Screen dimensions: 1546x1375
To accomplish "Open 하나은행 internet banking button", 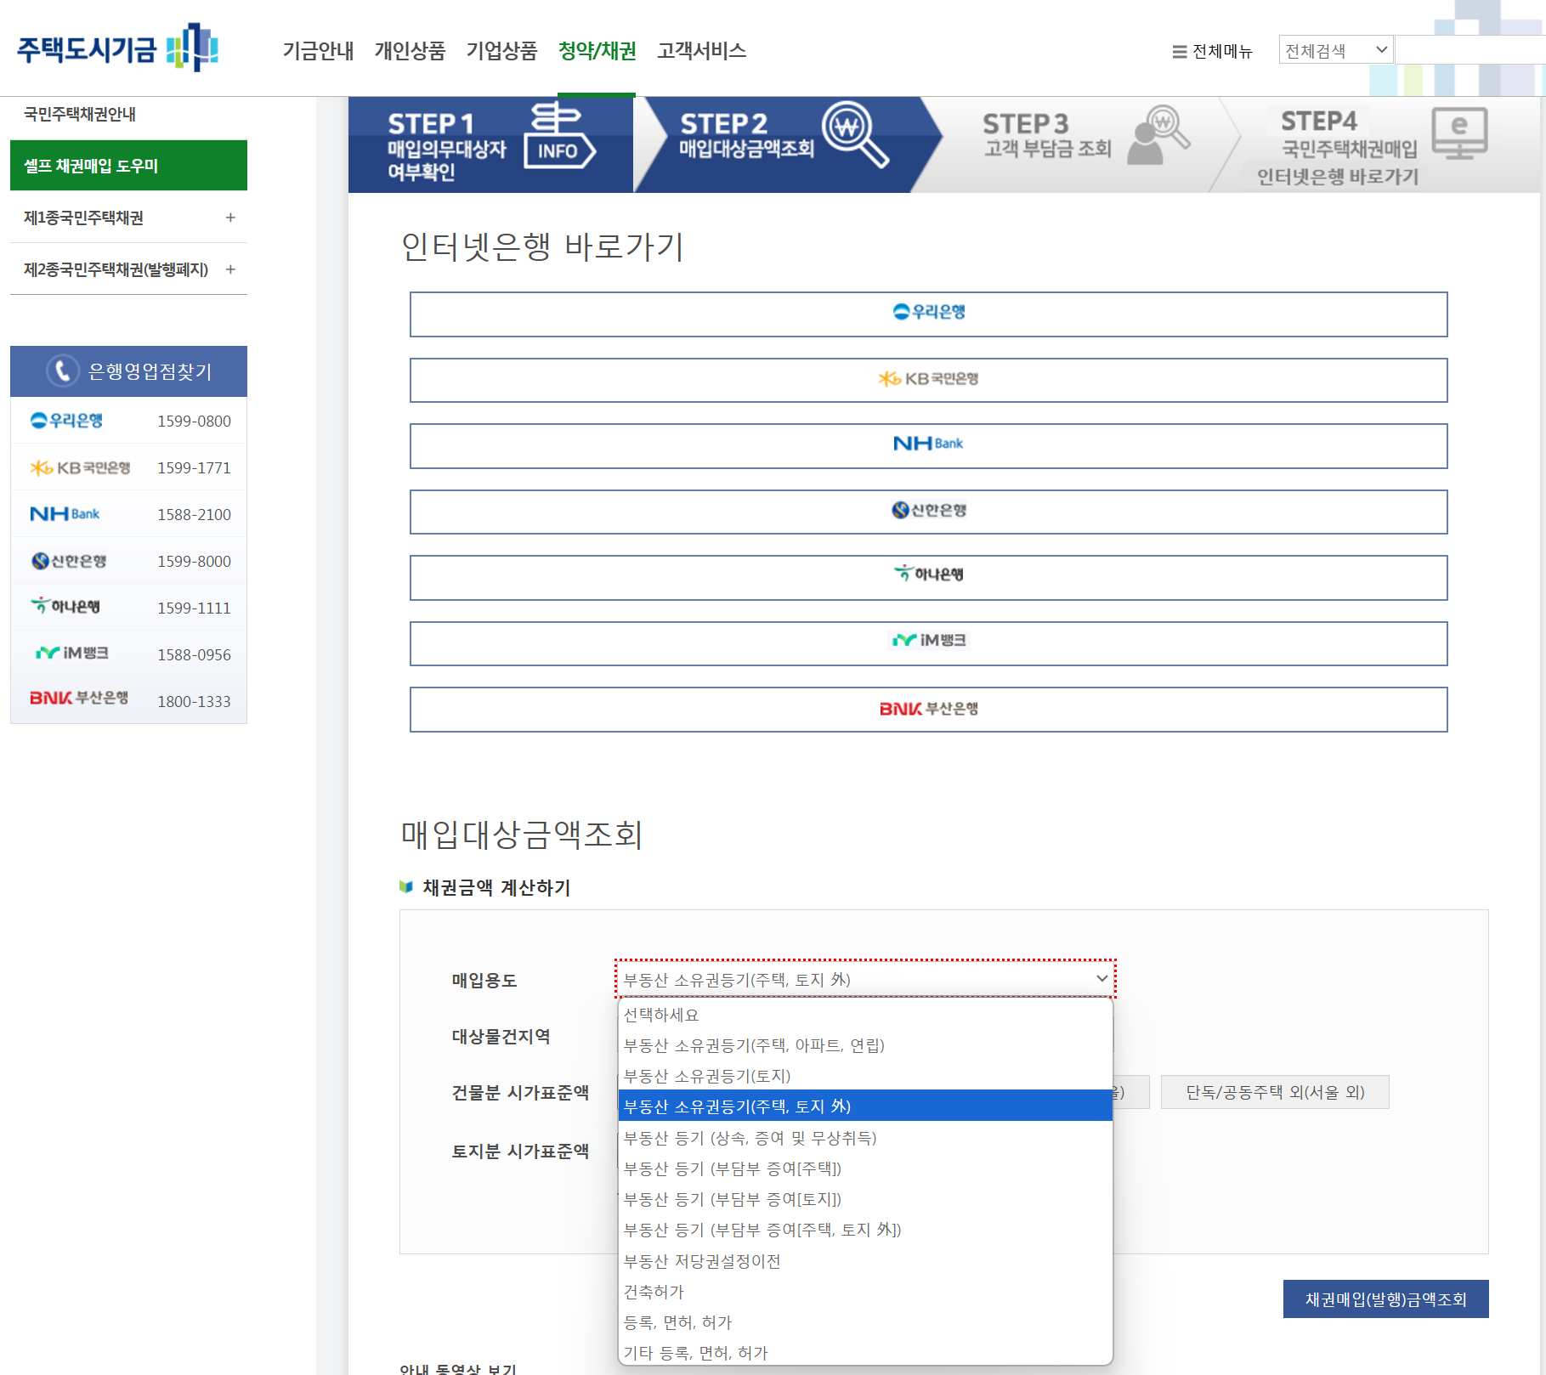I will tap(928, 578).
